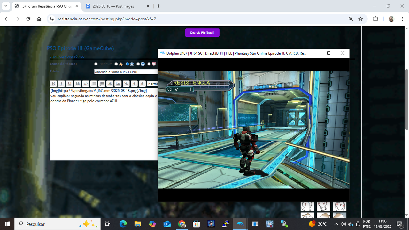Select the flame topic icon radio
Image resolution: width=409 pixels, height=230 pixels.
click(116, 64)
